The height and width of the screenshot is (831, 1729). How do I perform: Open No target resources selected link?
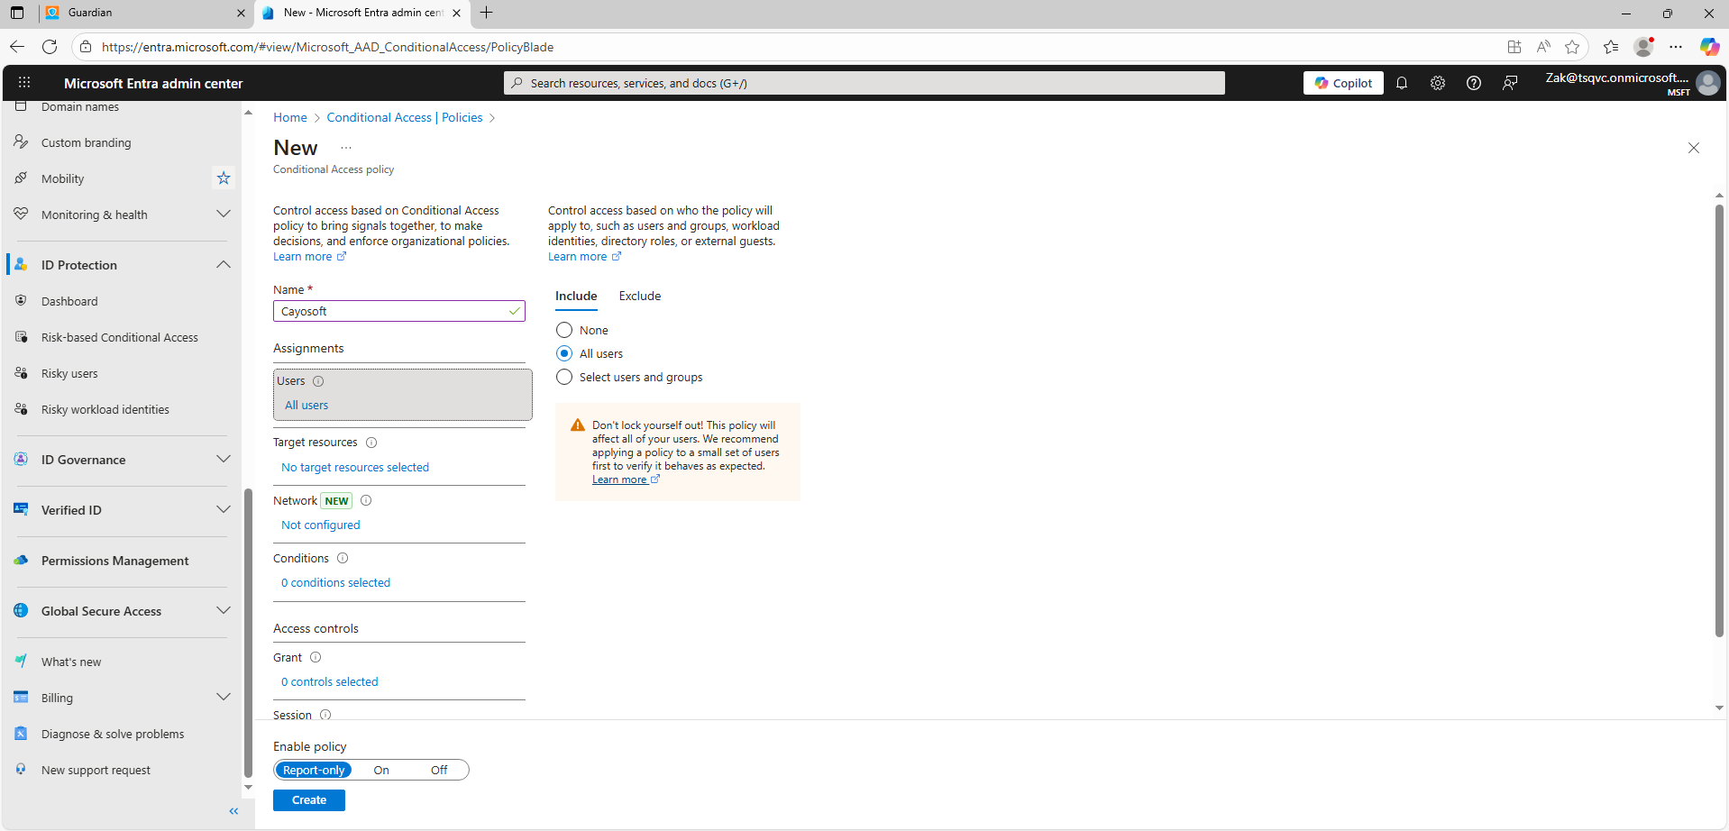pos(355,468)
